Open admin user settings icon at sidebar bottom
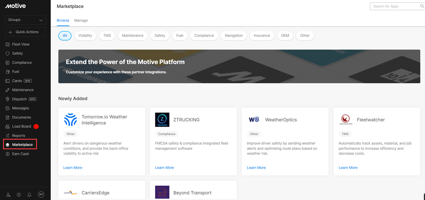The width and height of the screenshot is (425, 200). pyautogui.click(x=8, y=195)
